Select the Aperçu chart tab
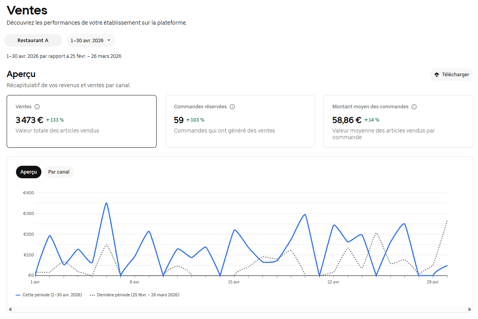Viewport: 478px width, 319px height. coord(29,172)
